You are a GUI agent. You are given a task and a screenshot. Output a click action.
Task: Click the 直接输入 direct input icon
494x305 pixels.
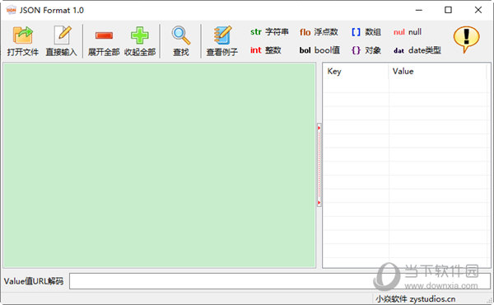pos(62,41)
